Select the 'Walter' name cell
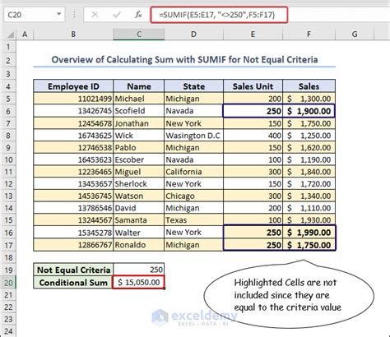The image size is (390, 337). [139, 233]
